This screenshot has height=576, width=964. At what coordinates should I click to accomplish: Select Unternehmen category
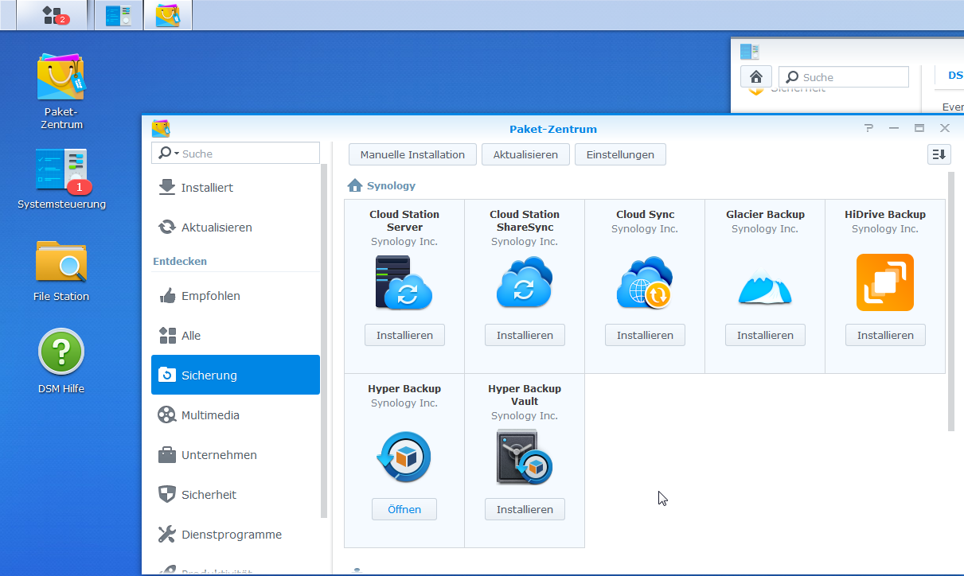(236, 455)
